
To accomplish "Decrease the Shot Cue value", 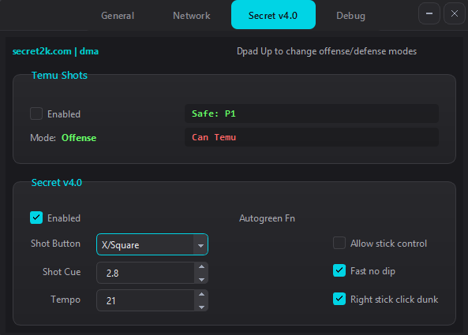I will [201, 280].
